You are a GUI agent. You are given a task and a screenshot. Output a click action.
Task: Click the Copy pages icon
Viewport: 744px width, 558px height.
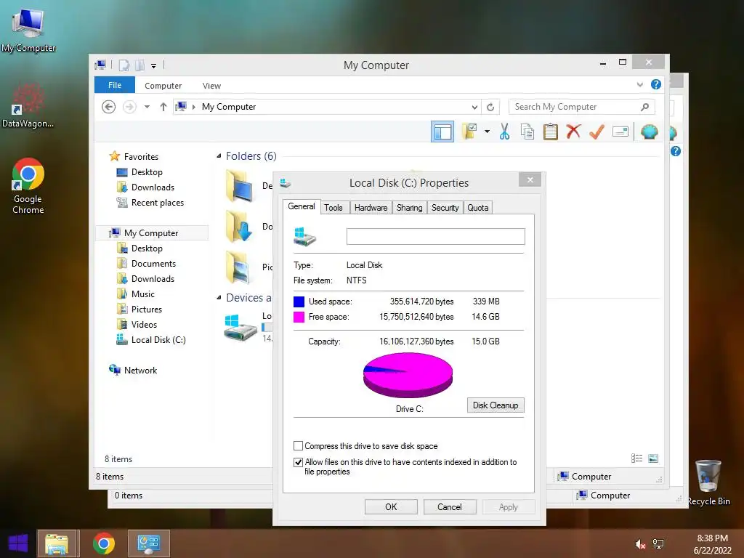tap(527, 132)
